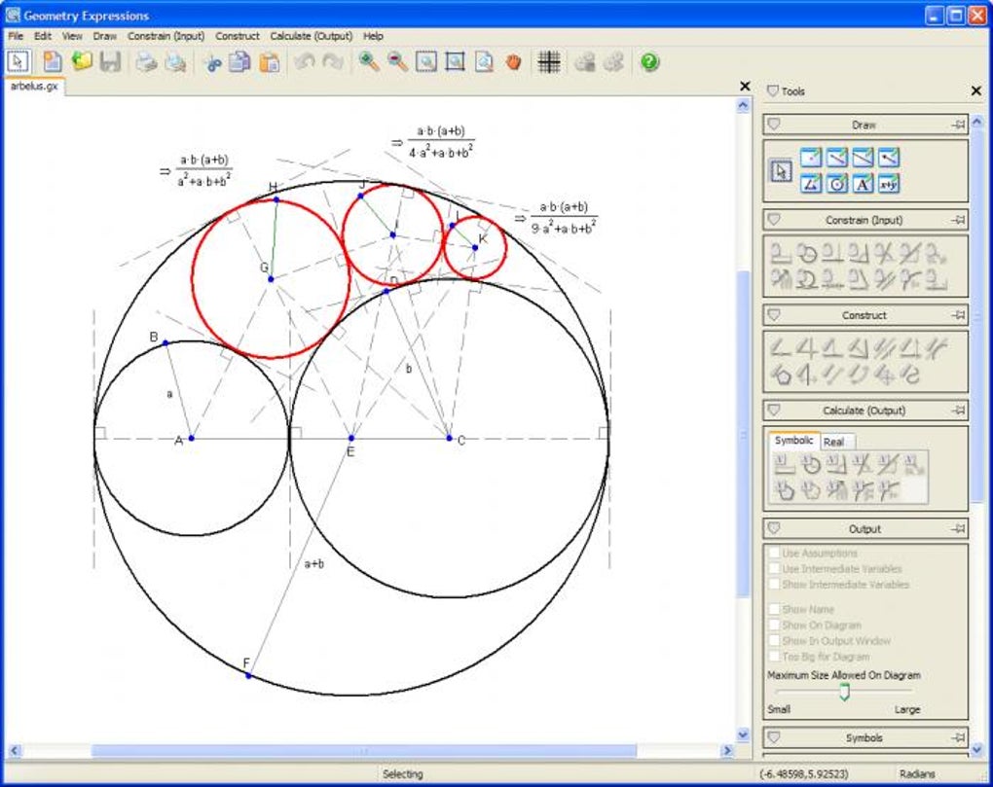The height and width of the screenshot is (787, 993).
Task: Click the Zoom In magnifier icon
Action: tap(368, 62)
